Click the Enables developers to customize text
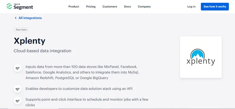Viewport: 235px width, 109px height. click(79, 89)
